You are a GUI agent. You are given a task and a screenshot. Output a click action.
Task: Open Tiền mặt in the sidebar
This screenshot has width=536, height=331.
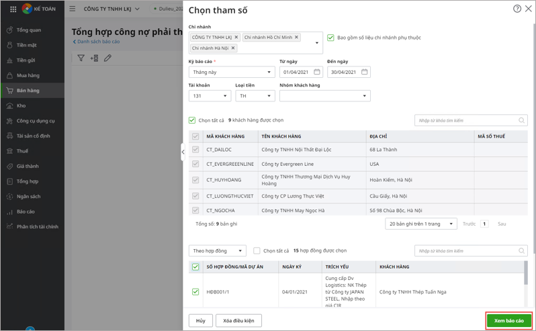click(32, 45)
